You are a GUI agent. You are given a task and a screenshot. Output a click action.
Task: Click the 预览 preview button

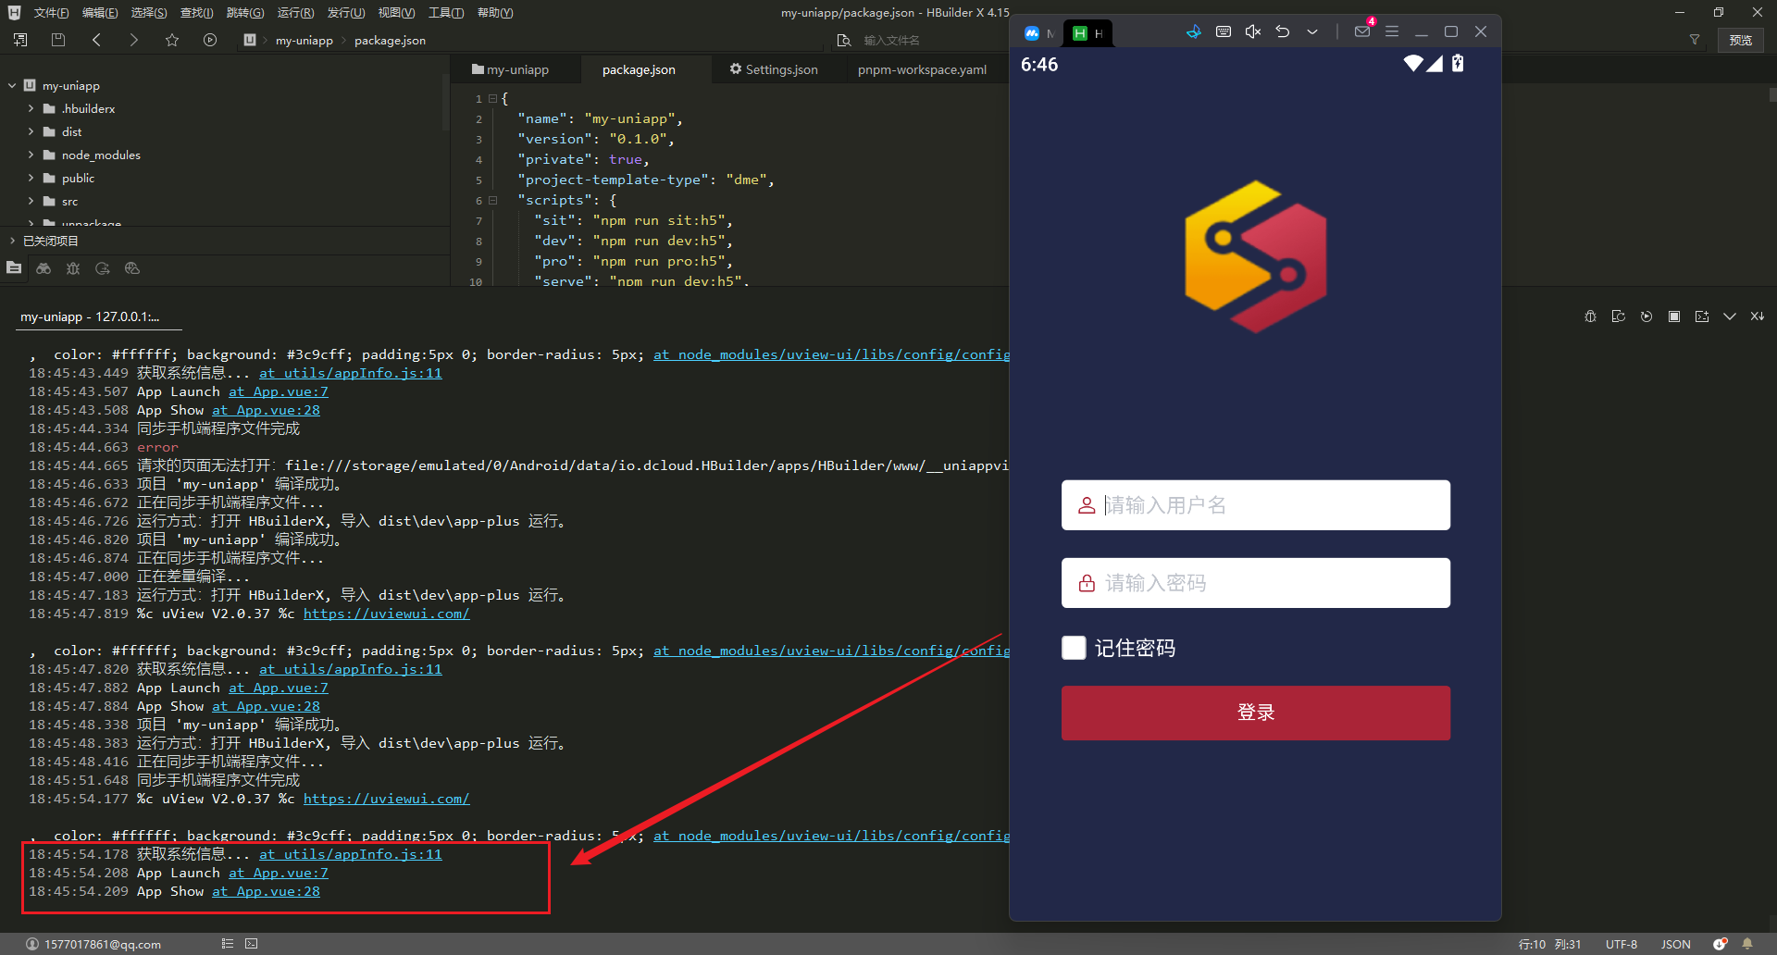click(x=1740, y=40)
